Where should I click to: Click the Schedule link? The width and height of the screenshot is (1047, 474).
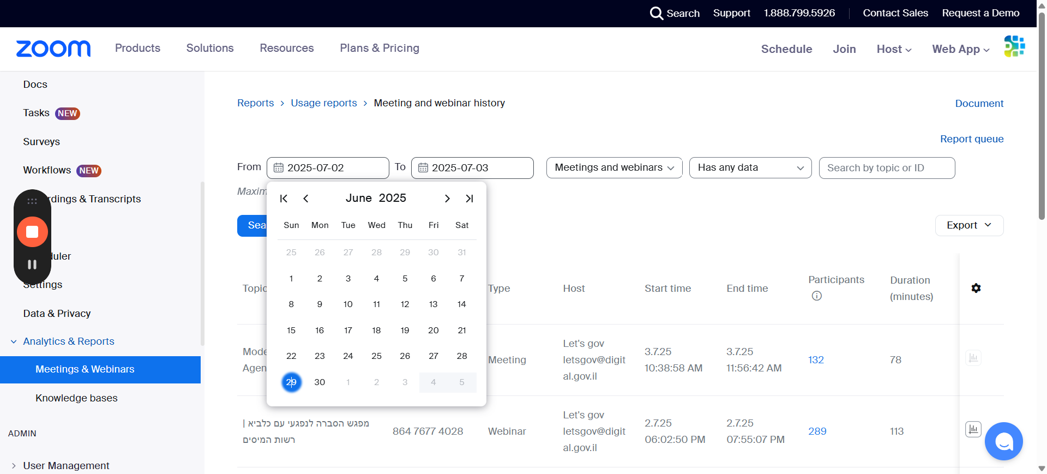[x=786, y=49]
